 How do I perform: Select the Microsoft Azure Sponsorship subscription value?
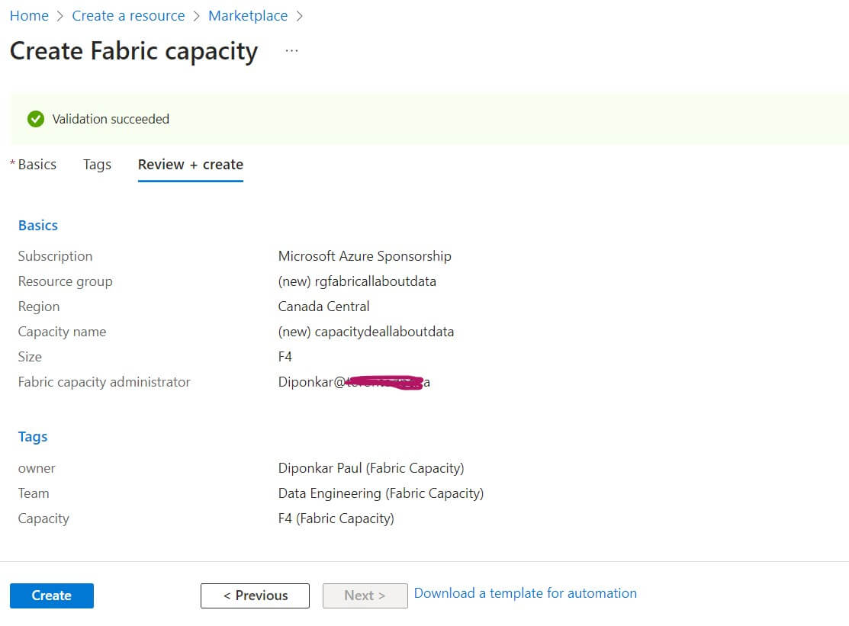point(365,256)
